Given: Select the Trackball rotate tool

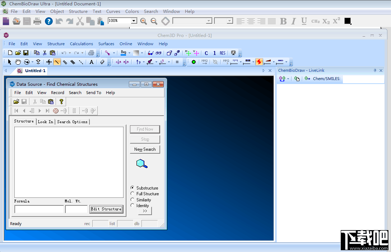Looking at the screenshot, I should [x=27, y=62].
